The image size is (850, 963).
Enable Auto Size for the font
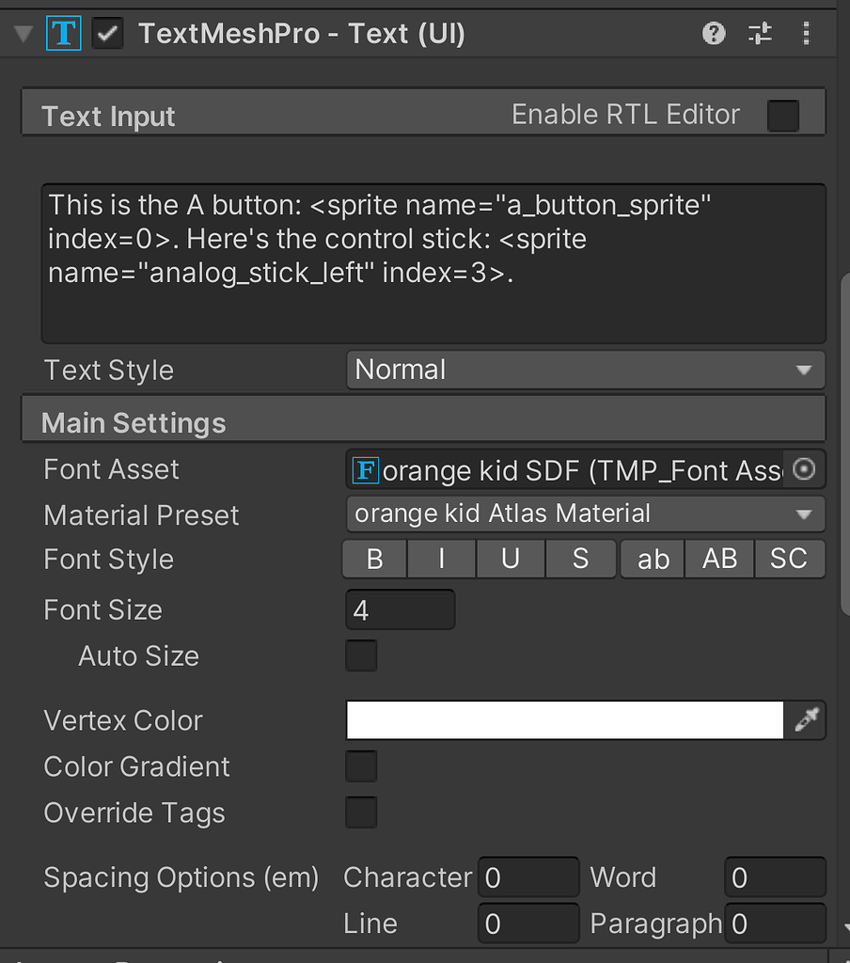[361, 655]
